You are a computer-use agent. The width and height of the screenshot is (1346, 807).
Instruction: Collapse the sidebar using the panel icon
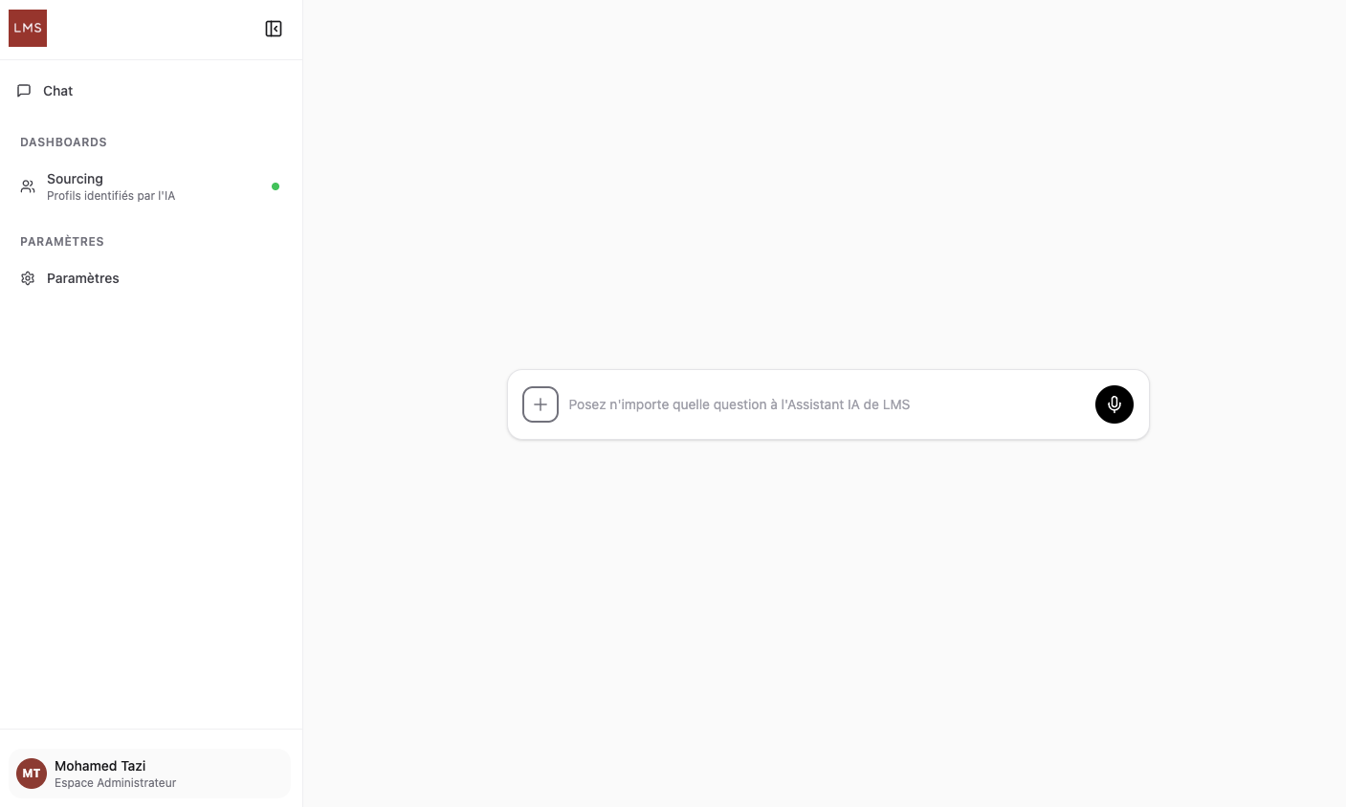pos(274,29)
